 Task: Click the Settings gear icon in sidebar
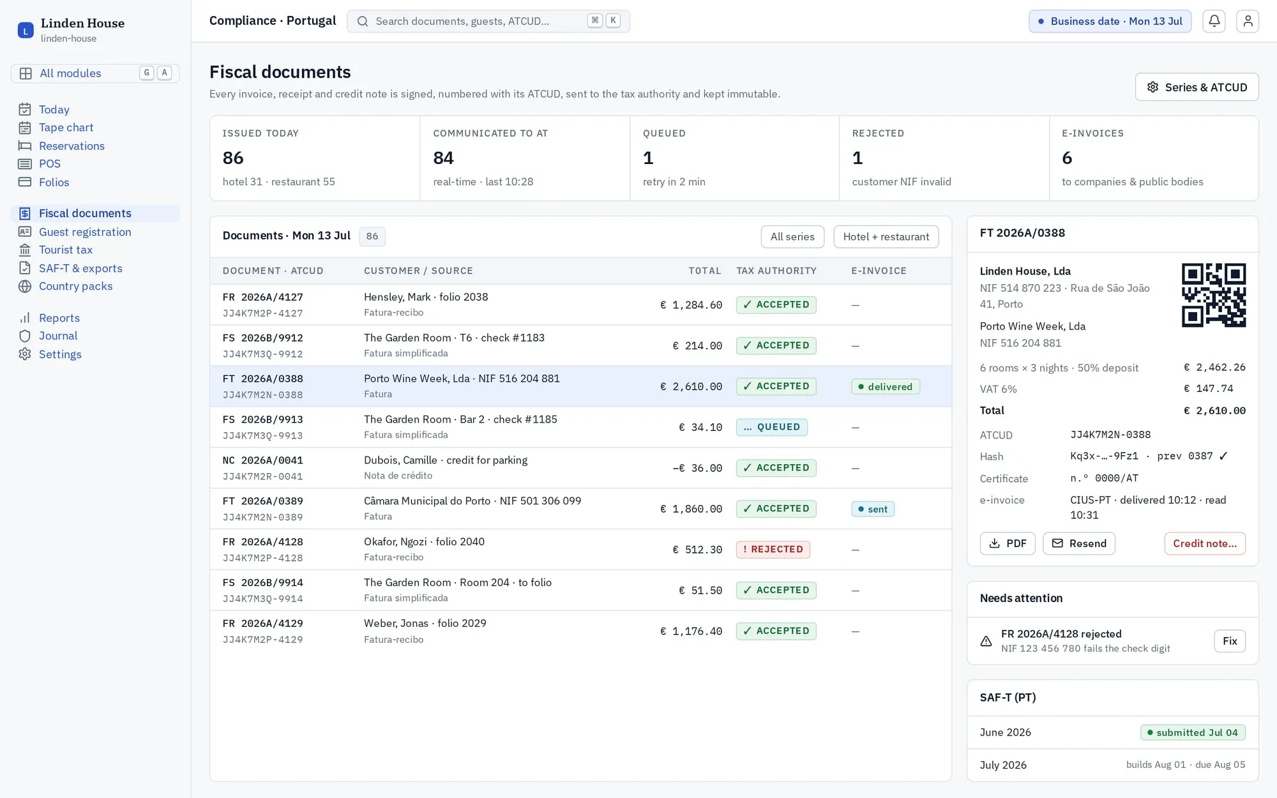[x=25, y=354]
